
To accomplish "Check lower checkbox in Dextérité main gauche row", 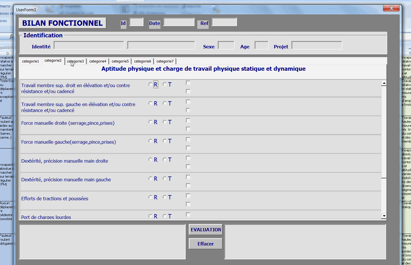I will click(188, 186).
